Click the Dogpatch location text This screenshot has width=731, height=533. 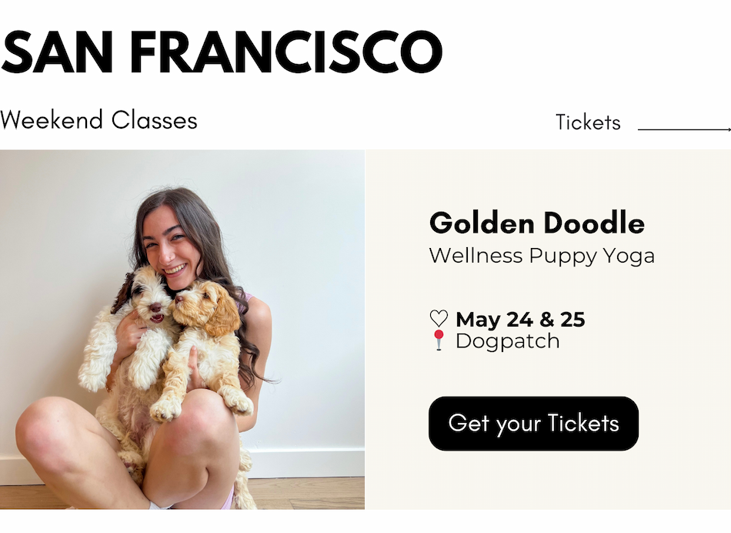coord(507,340)
